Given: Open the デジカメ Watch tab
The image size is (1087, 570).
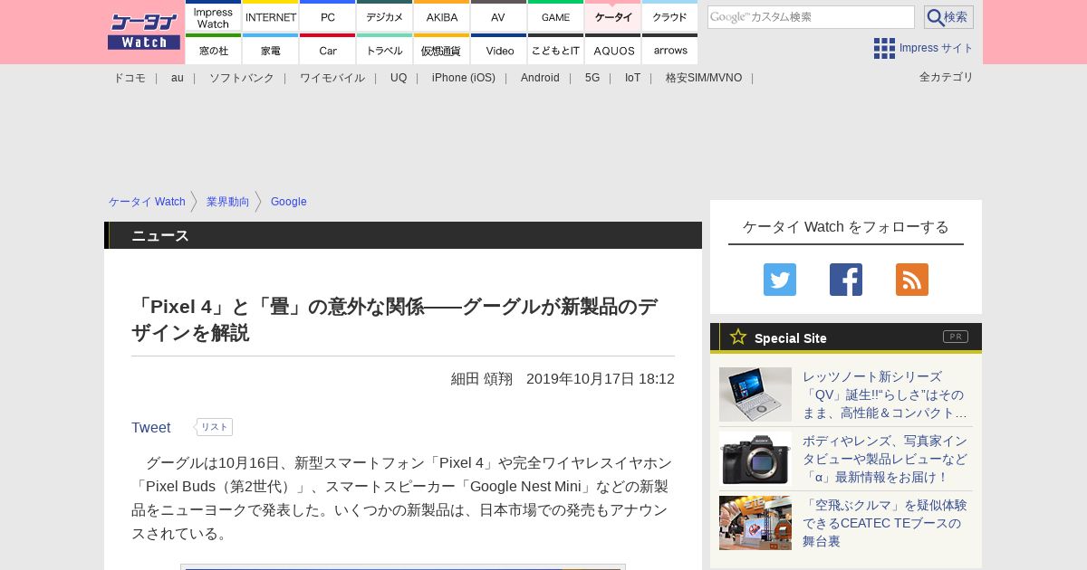Looking at the screenshot, I should click(385, 16).
